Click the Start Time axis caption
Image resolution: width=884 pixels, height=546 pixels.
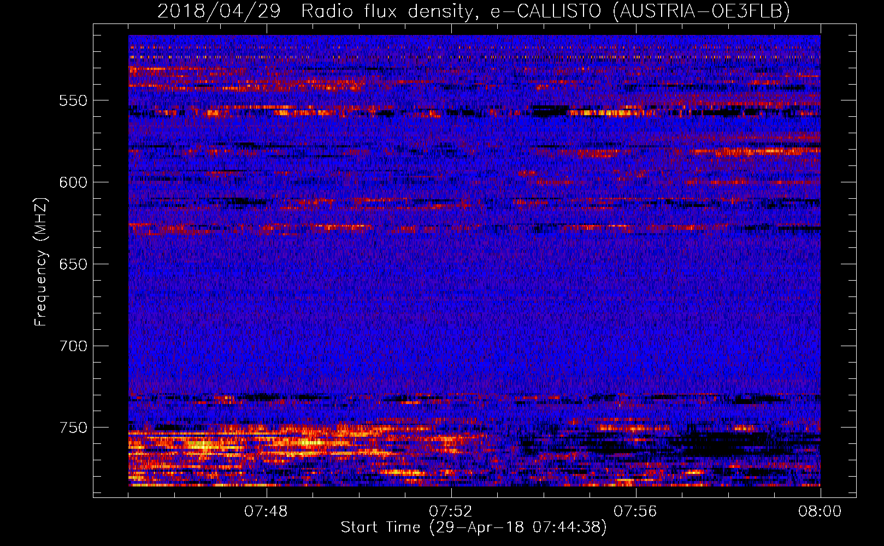[474, 527]
